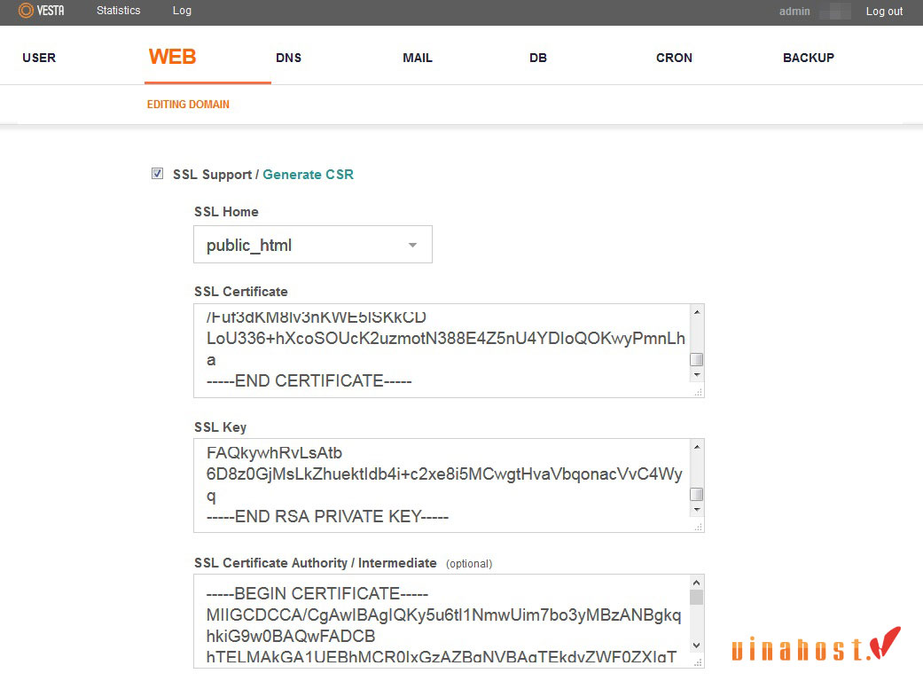Screen dimensions: 923x681
Task: Click the SSL Certificate textarea resize grip
Action: (x=698, y=392)
